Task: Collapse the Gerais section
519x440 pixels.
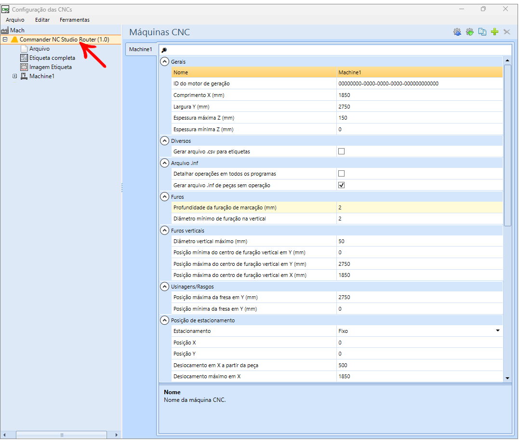Action: [x=164, y=62]
